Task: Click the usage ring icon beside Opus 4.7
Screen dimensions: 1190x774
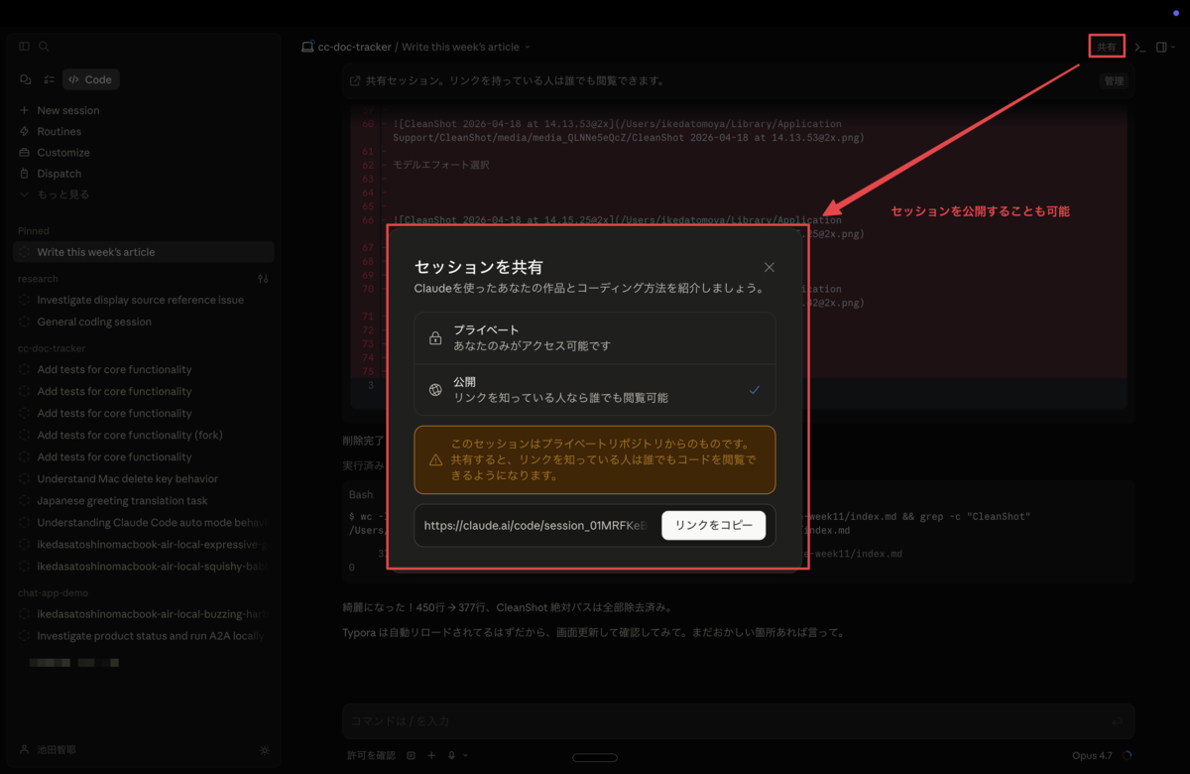Action: (x=1127, y=756)
